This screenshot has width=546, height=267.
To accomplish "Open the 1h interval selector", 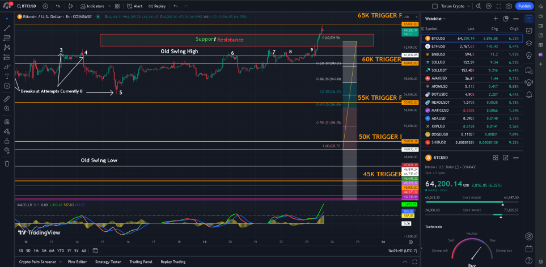I will coord(58,6).
